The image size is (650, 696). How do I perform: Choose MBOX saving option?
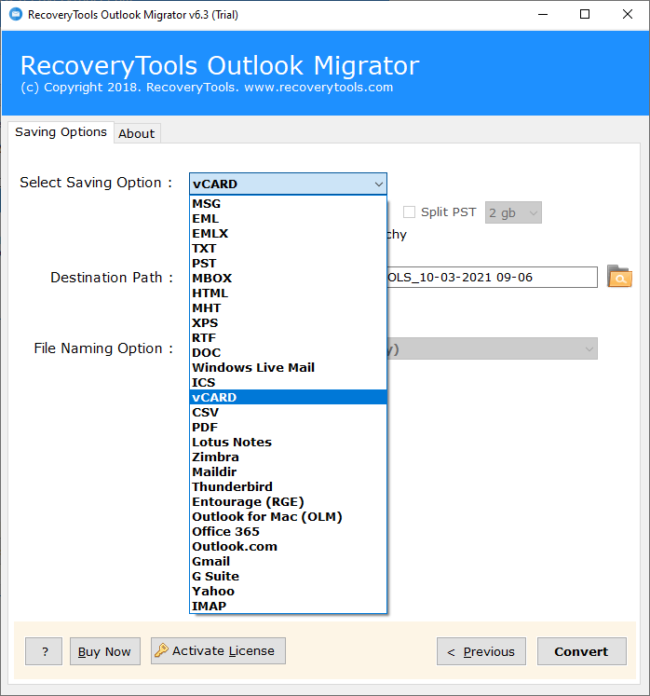point(288,279)
